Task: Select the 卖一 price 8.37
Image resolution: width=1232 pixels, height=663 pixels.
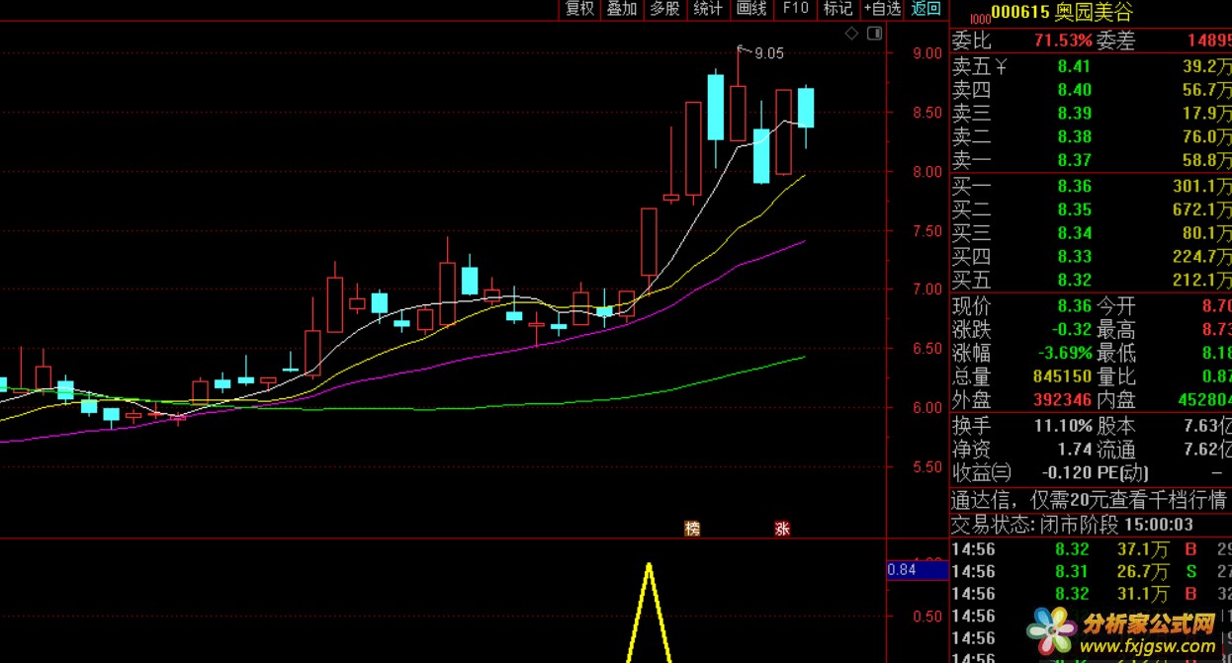Action: point(1074,160)
